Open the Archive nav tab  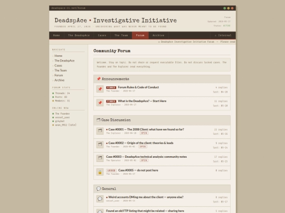click(158, 35)
